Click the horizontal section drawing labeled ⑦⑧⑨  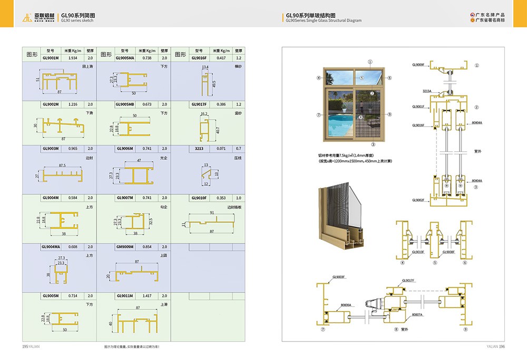[394, 305]
